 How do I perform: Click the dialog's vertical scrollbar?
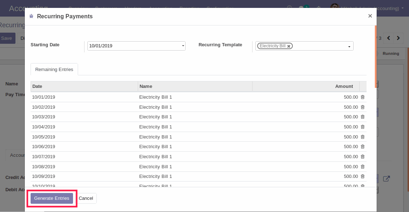click(x=376, y=56)
